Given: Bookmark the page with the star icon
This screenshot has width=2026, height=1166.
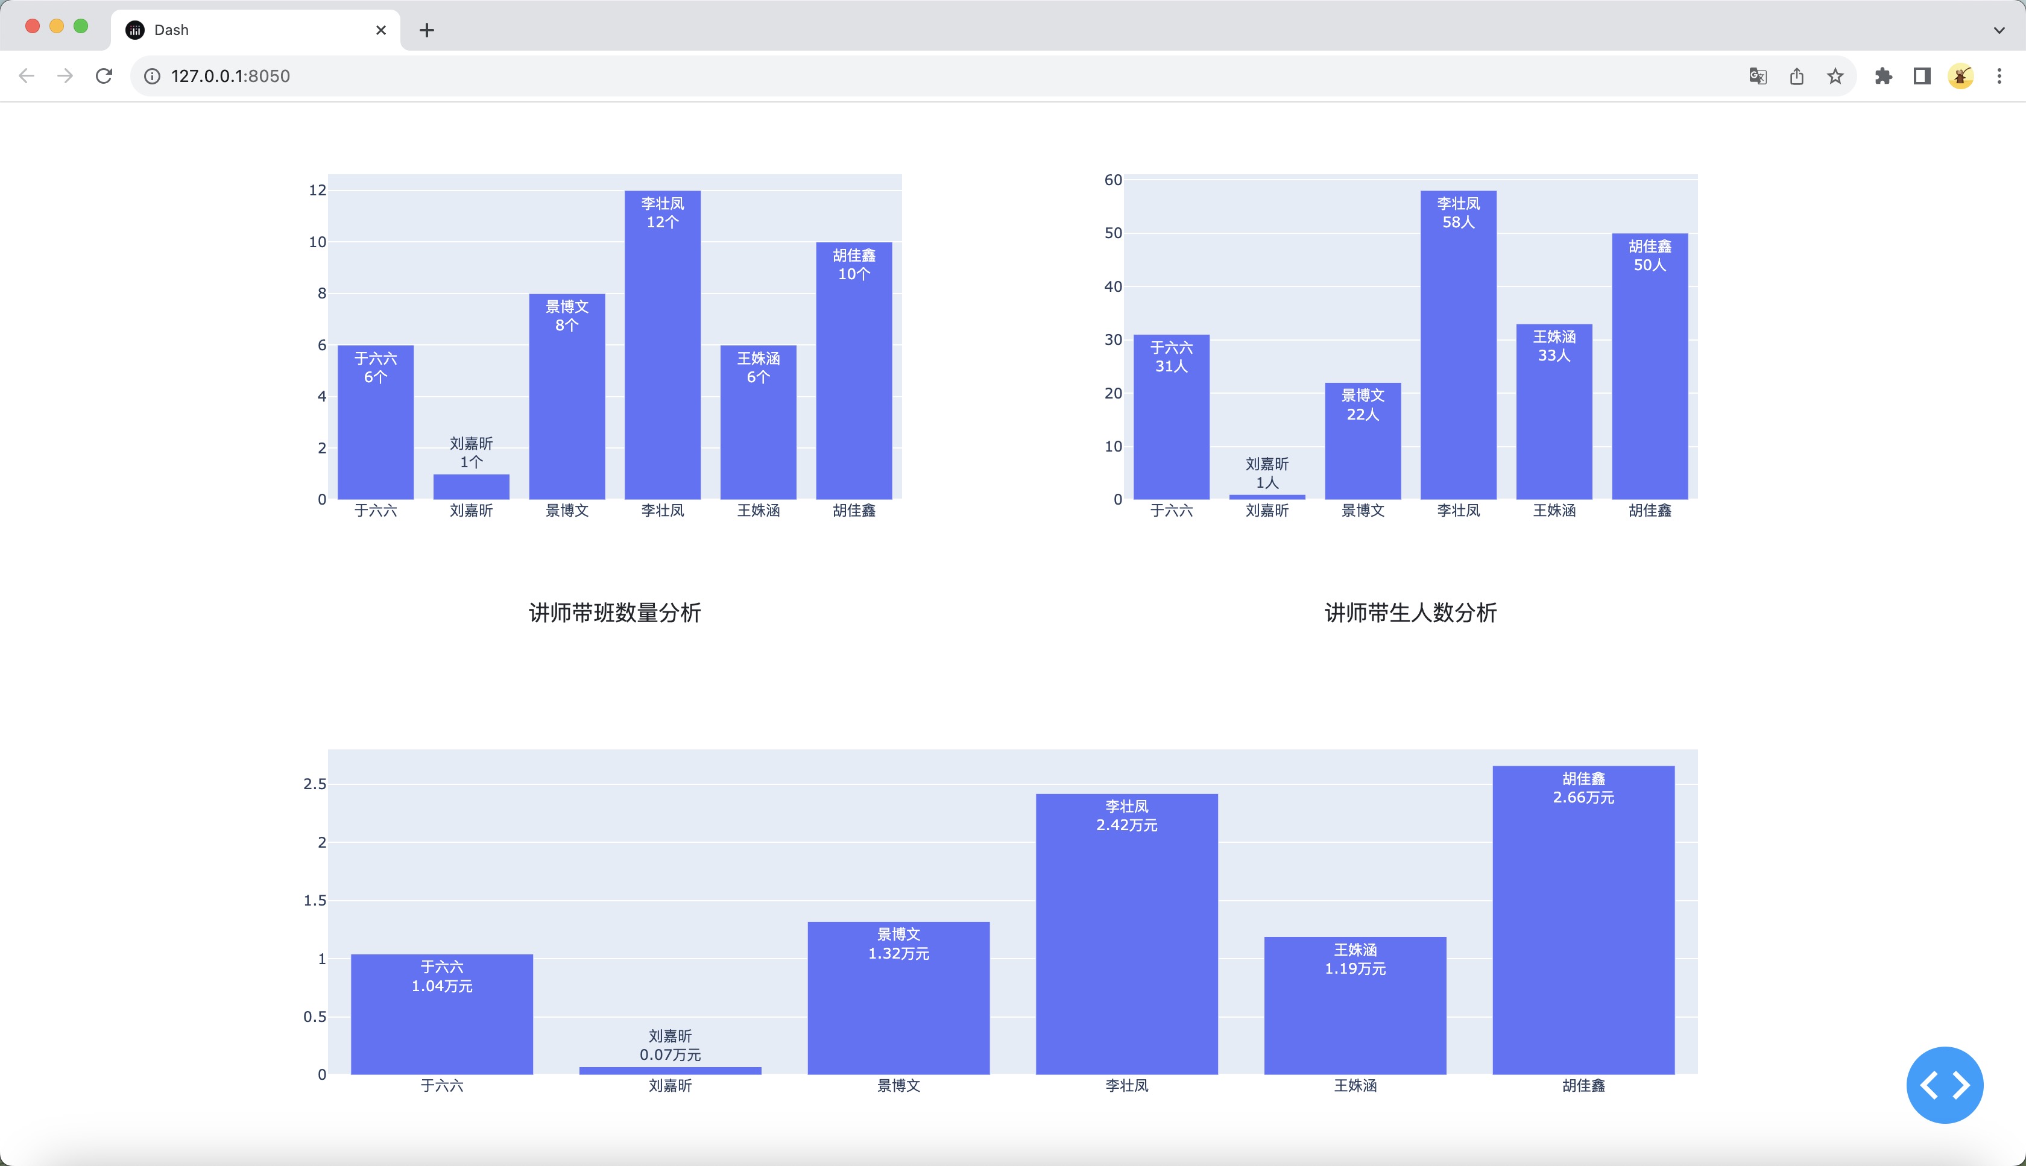Looking at the screenshot, I should (x=1835, y=76).
